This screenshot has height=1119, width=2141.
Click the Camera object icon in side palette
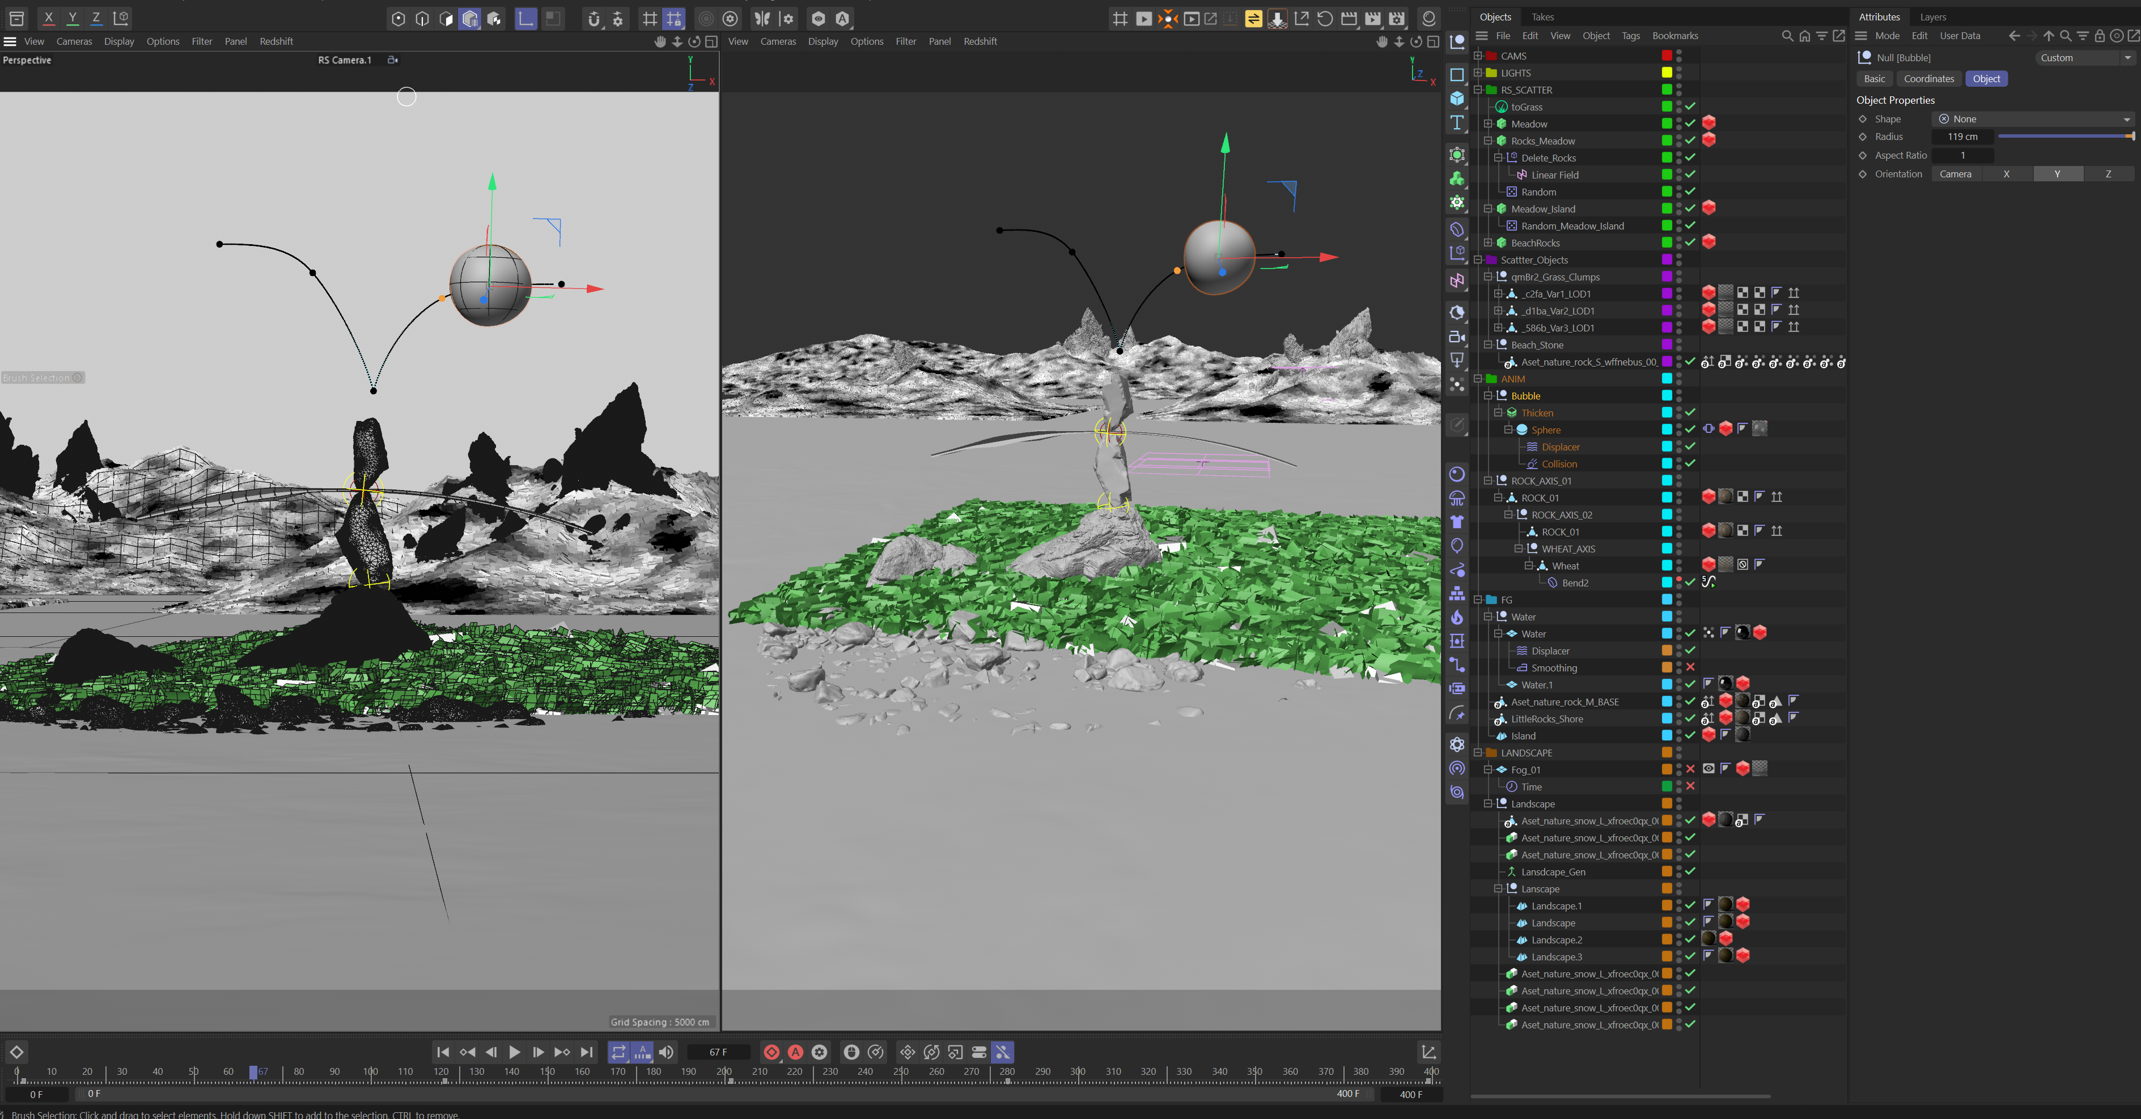(x=1457, y=337)
